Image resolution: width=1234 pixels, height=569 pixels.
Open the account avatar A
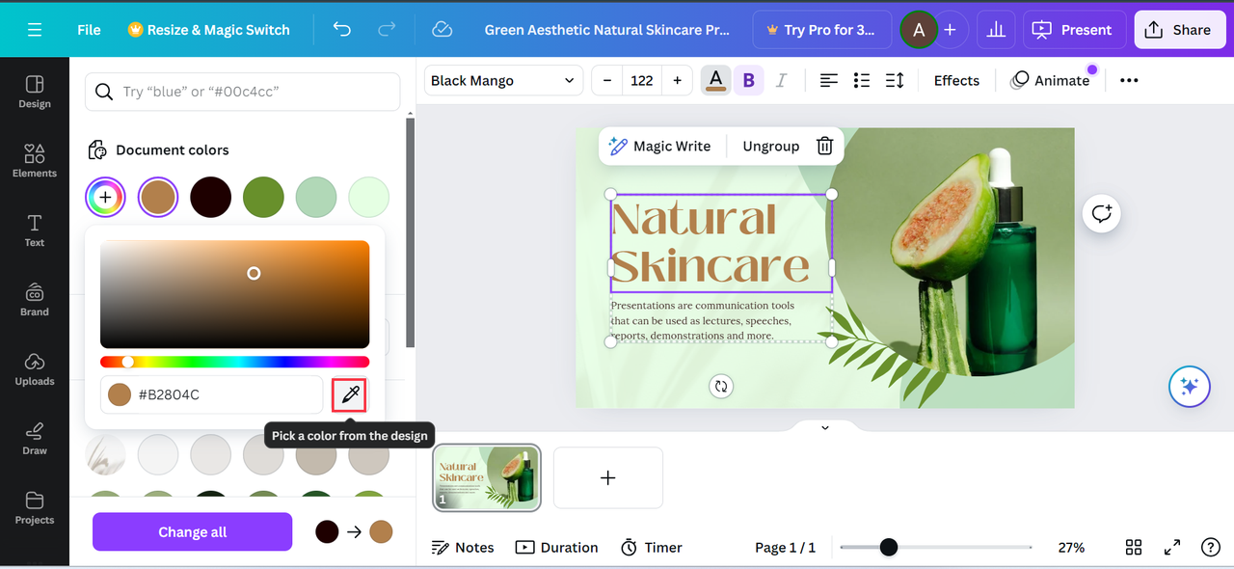918,30
